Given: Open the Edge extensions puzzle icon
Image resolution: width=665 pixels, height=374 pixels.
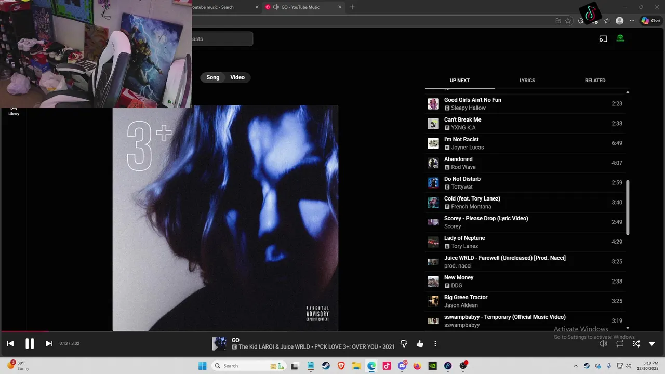Looking at the screenshot, I should [x=581, y=21].
